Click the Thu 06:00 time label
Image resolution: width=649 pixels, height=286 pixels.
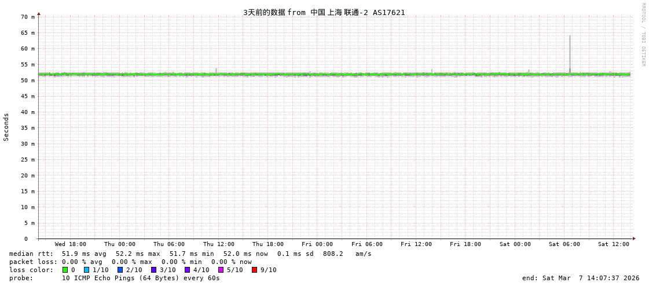[169, 244]
